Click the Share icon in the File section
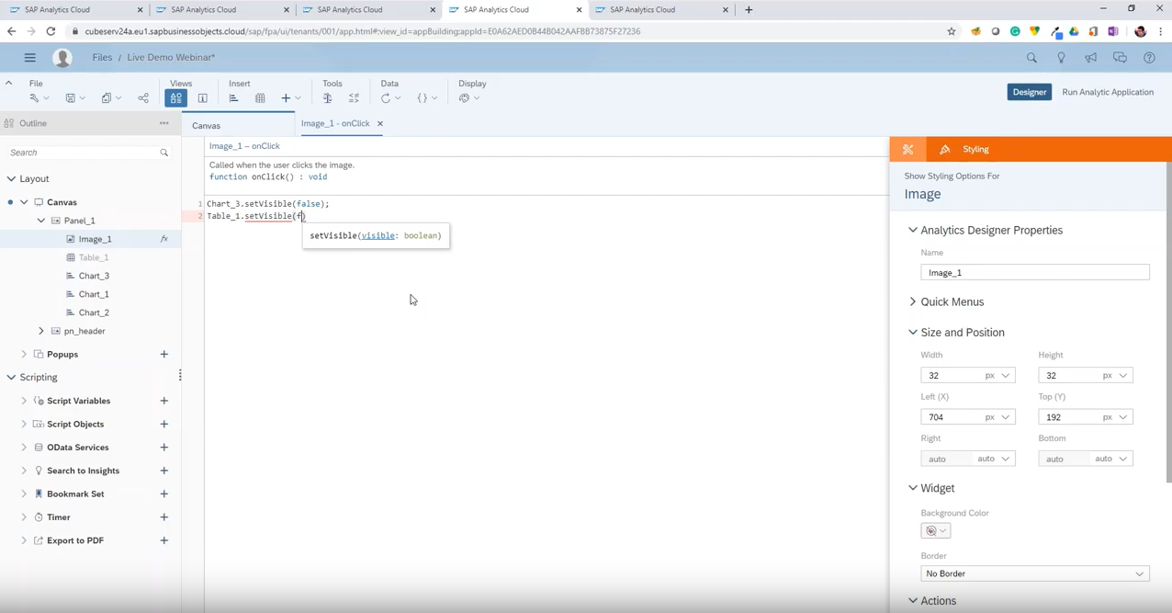Image resolution: width=1172 pixels, height=613 pixels. [x=143, y=98]
